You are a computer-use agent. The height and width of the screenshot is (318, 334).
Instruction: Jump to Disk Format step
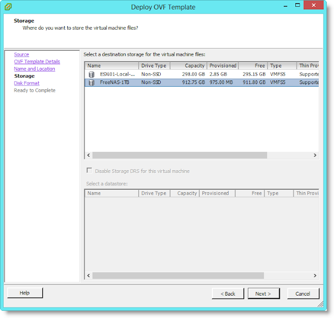click(27, 83)
